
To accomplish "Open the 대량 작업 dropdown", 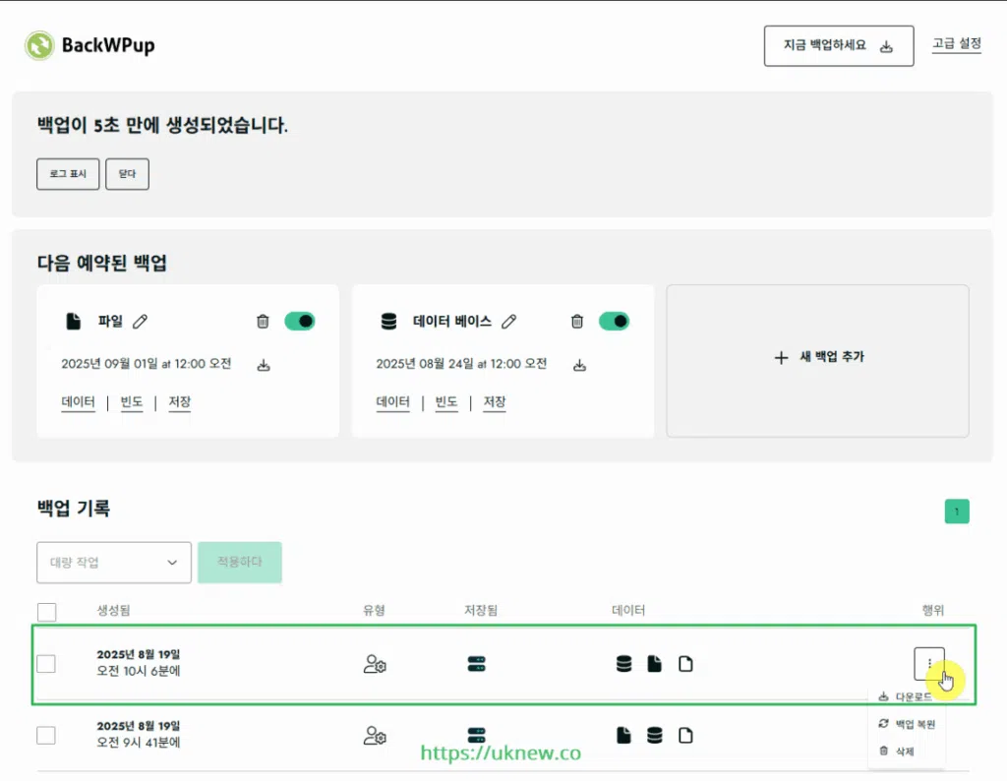I will 113,562.
